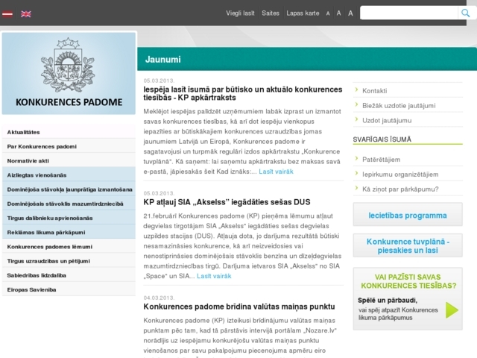Click green play arrow in quiz box
477x358 pixels.
click(x=452, y=310)
